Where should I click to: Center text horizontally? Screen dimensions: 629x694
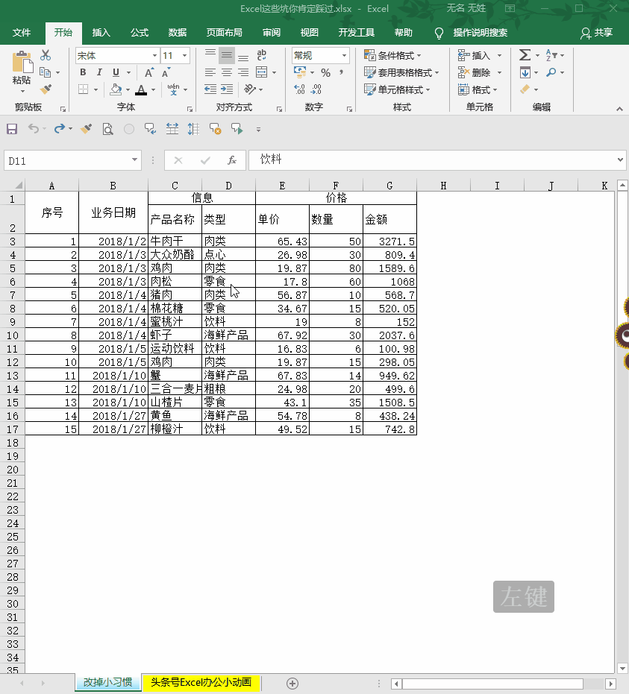pyautogui.click(x=227, y=72)
